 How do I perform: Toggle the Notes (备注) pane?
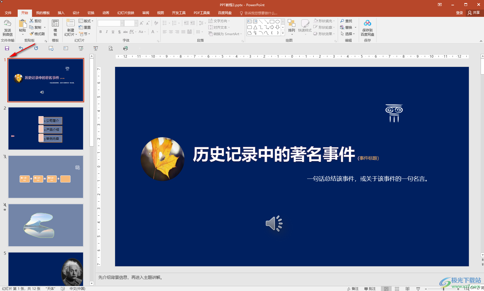pos(353,289)
